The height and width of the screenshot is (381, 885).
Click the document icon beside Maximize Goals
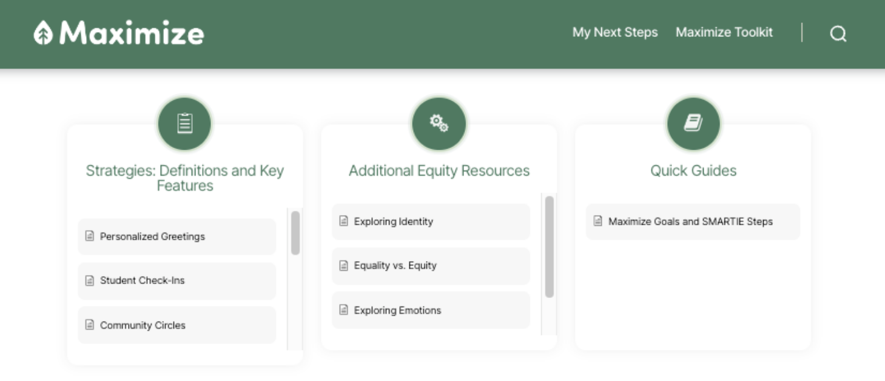(x=597, y=222)
